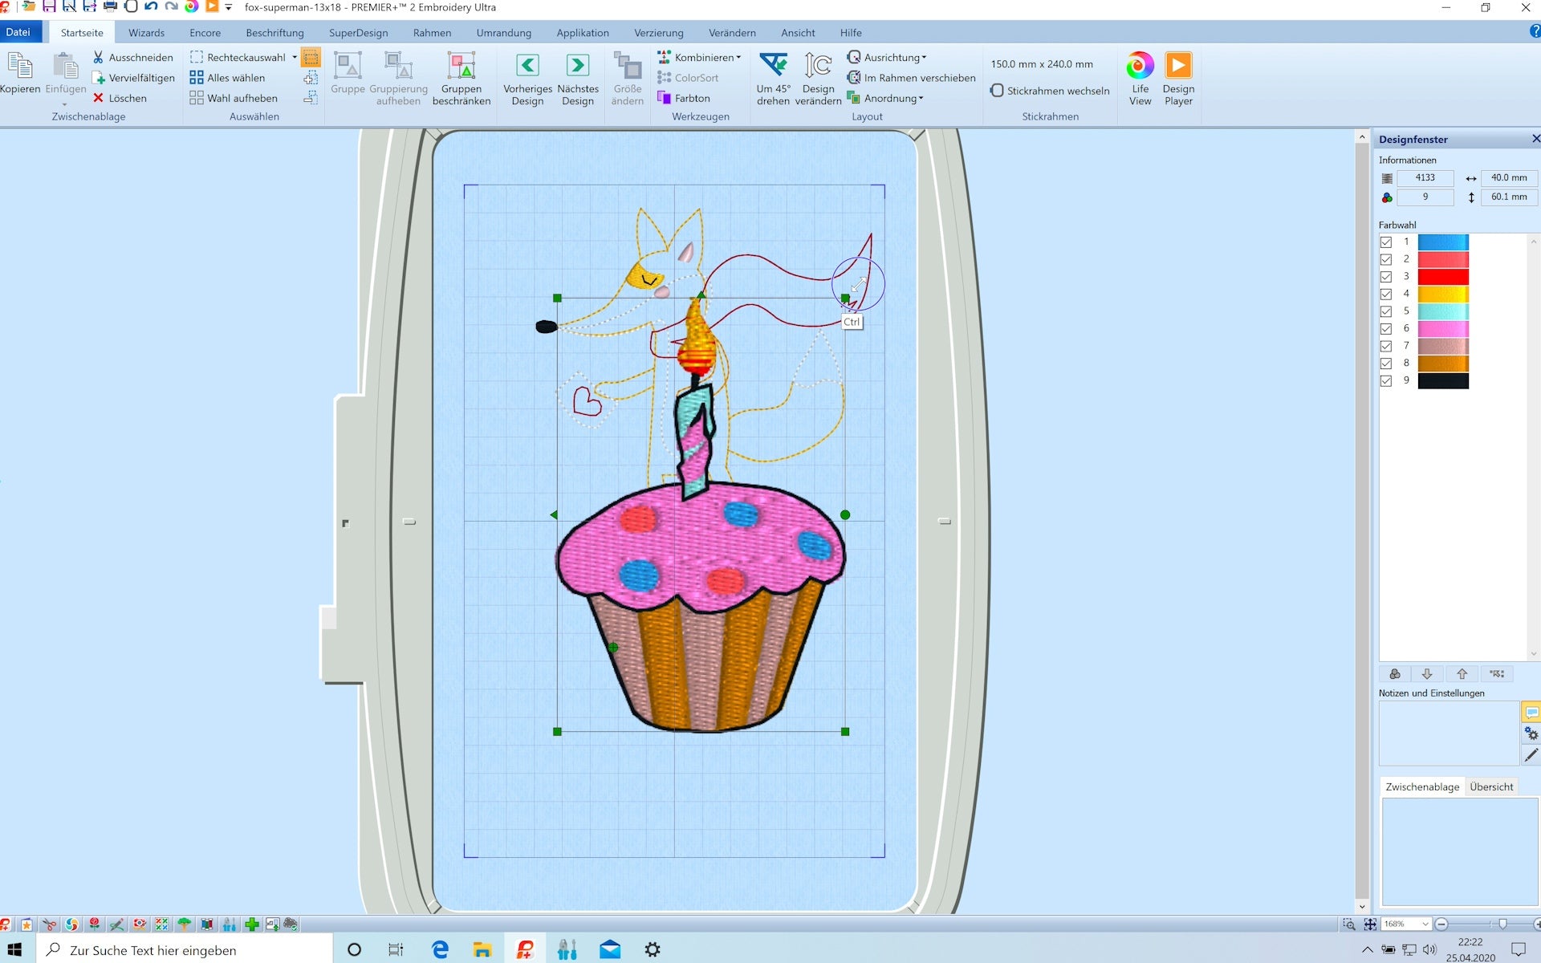Open ColorSort tool
Screen dimensions: 1541x963
coord(688,78)
